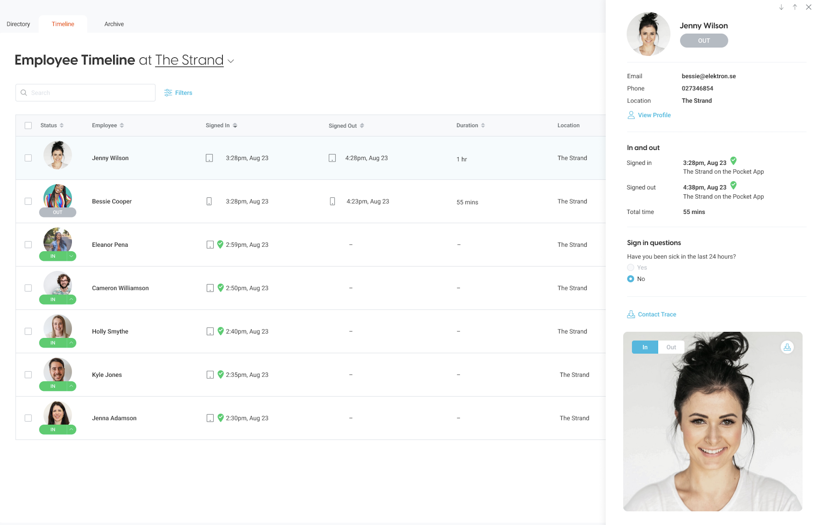Click Jenna Adamson's tablet device icon

click(210, 418)
